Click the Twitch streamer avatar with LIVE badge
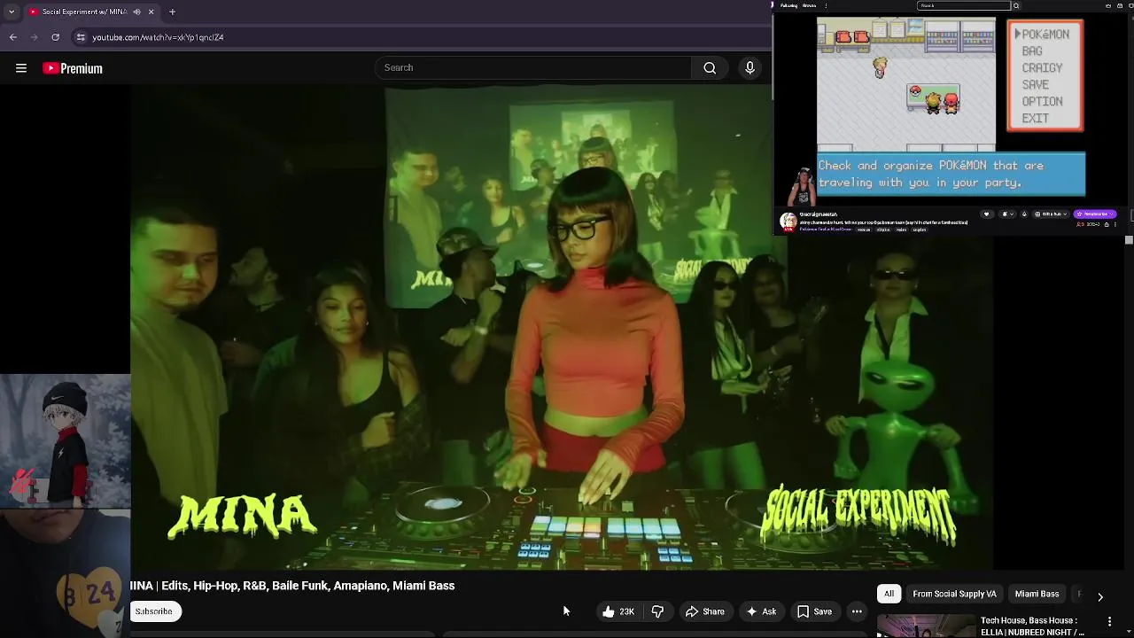Image resolution: width=1134 pixels, height=638 pixels. pyautogui.click(x=788, y=222)
